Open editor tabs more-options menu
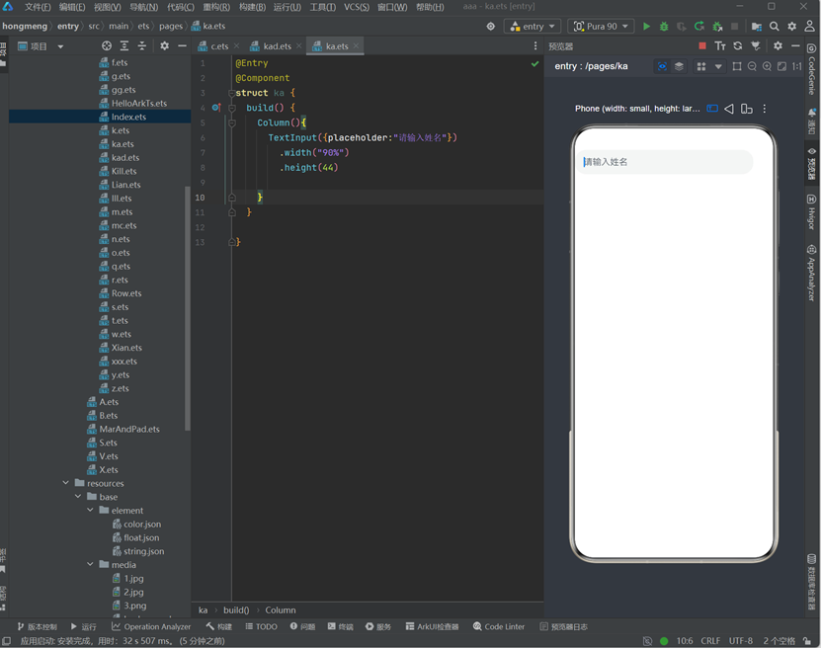 535,46
